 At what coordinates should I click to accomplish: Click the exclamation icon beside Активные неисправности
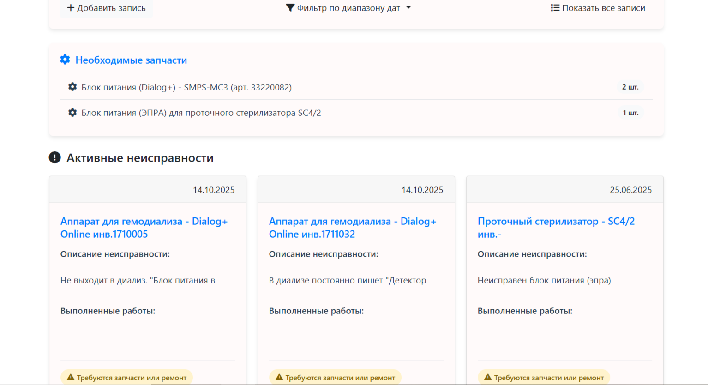(x=54, y=157)
